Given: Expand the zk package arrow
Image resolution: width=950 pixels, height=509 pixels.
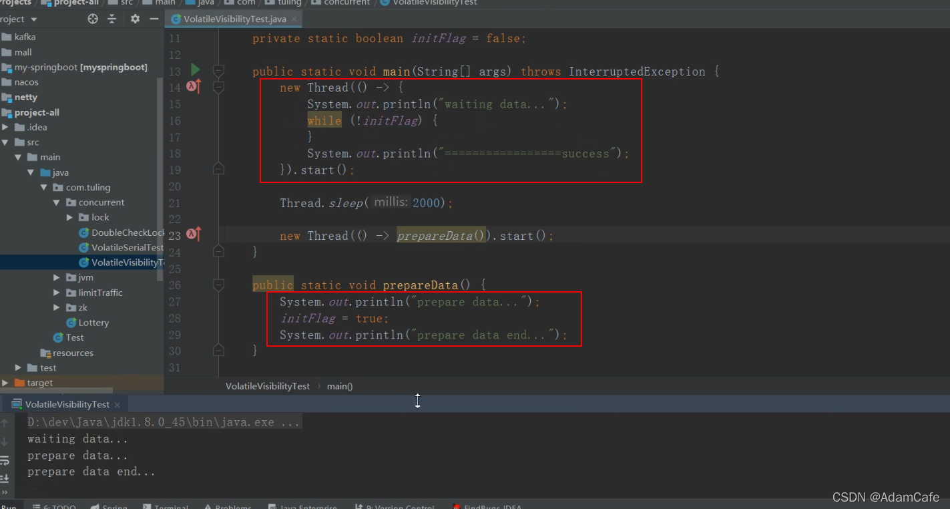Looking at the screenshot, I should [57, 307].
